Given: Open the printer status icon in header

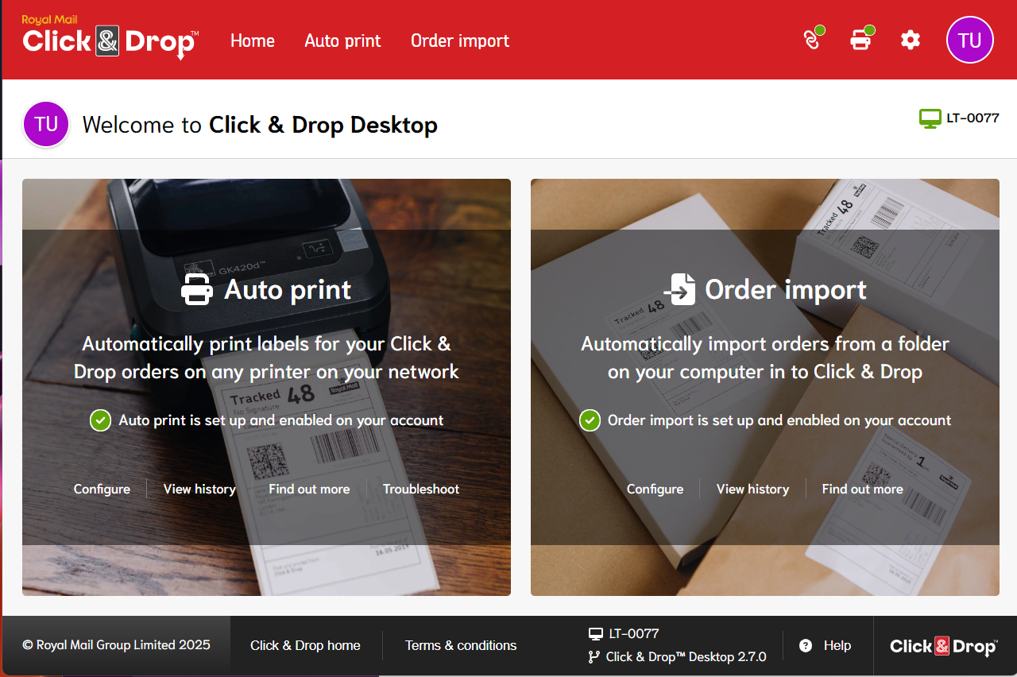Looking at the screenshot, I should coord(860,40).
